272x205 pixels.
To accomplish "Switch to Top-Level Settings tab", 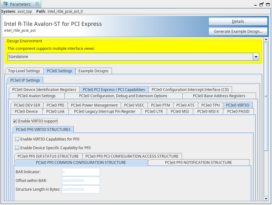I will click(x=24, y=71).
